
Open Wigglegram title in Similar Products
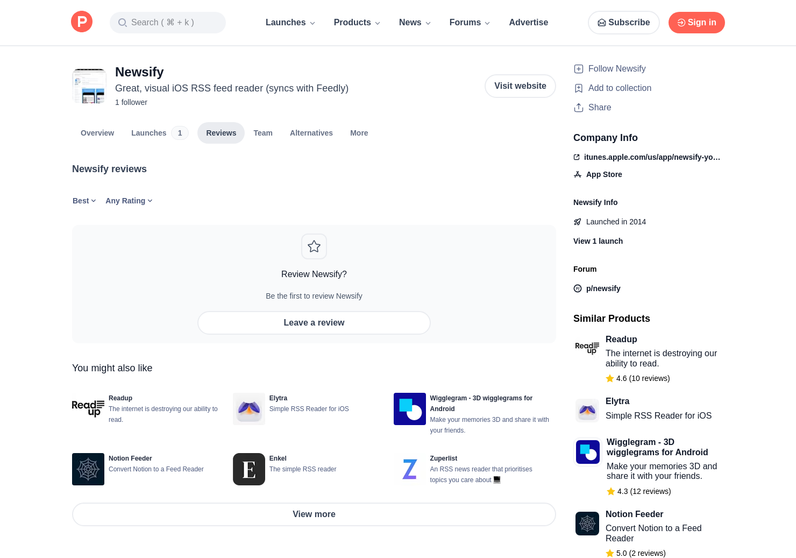pyautogui.click(x=657, y=447)
